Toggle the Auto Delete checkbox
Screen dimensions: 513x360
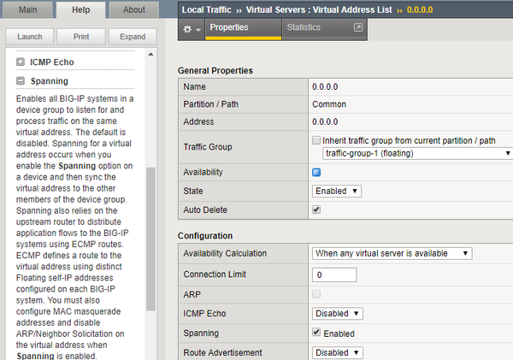[316, 210]
